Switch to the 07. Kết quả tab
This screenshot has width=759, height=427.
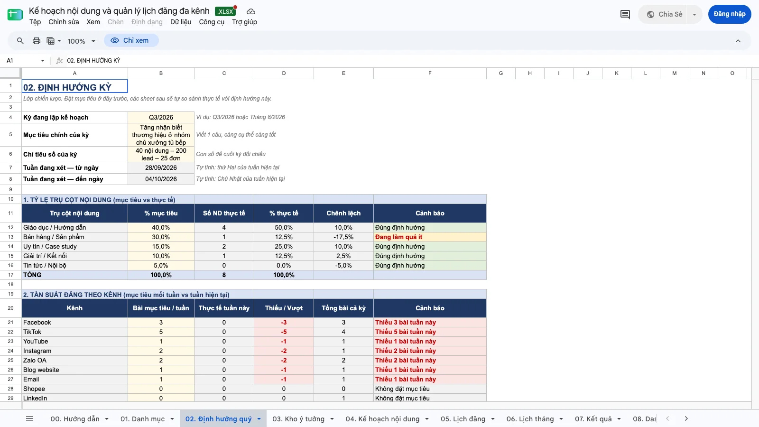(593, 419)
